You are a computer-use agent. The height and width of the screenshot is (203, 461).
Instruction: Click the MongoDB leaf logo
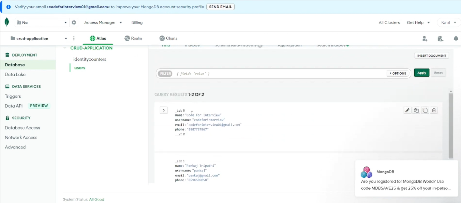pos(6,21)
